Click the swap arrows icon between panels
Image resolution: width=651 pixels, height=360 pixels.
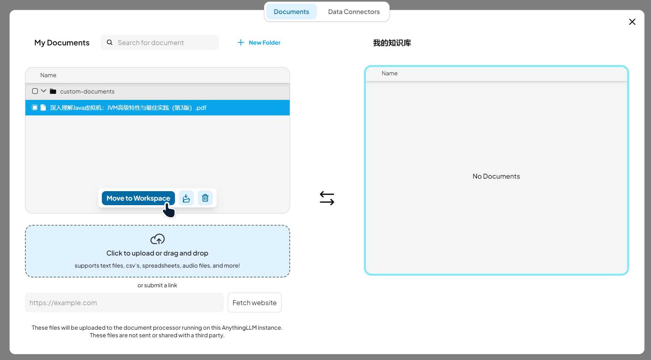click(327, 198)
